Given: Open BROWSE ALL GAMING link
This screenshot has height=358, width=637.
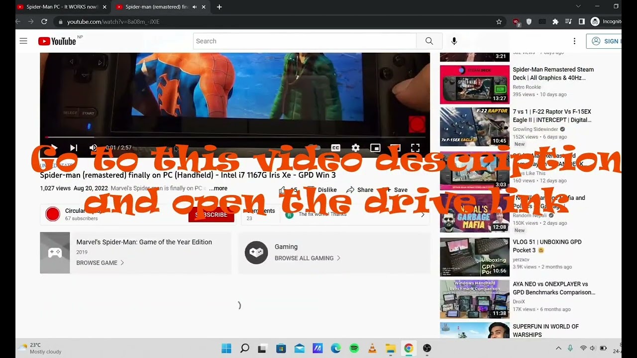Looking at the screenshot, I should (x=308, y=258).
